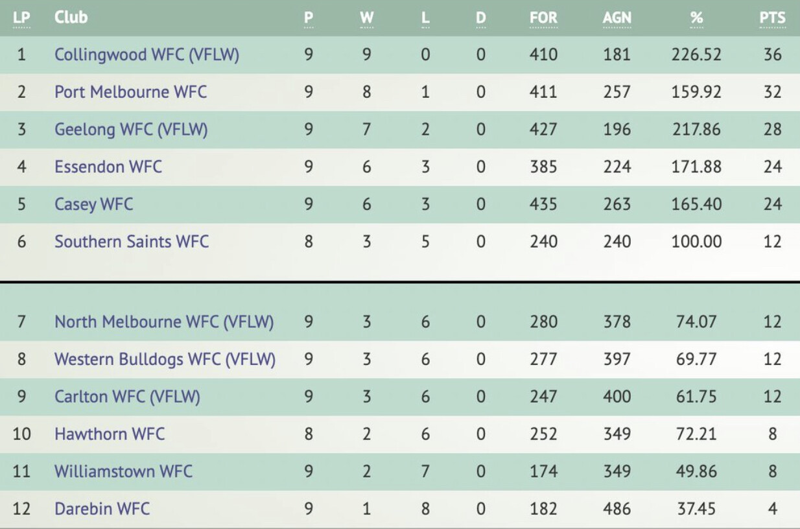Viewport: 800px width, 529px height.
Task: Click the % percentage column header
Action: 696,18
